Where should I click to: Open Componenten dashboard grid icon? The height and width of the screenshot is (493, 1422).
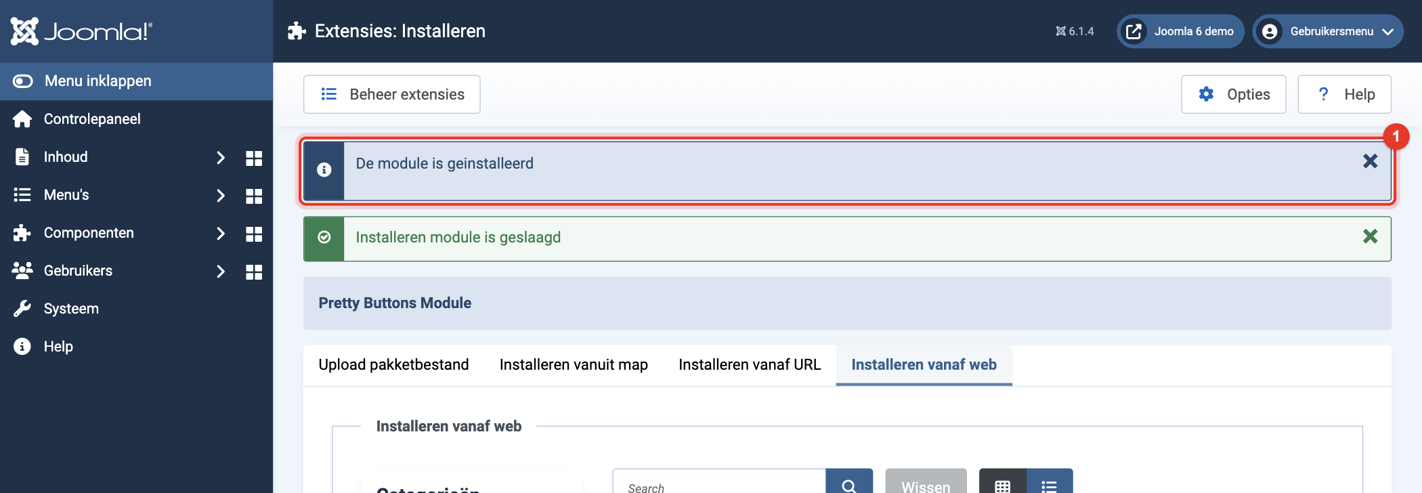coord(254,234)
